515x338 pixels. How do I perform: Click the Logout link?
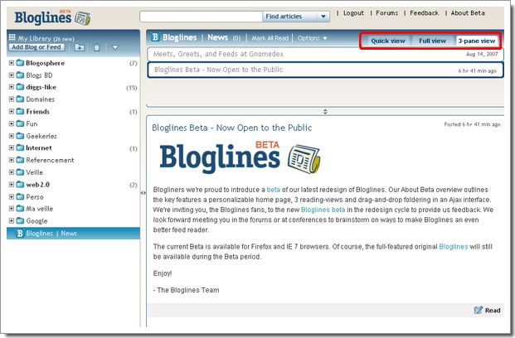click(353, 13)
